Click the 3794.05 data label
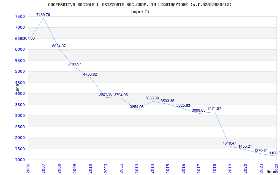The height and width of the screenshot is (175, 280). tap(121, 95)
